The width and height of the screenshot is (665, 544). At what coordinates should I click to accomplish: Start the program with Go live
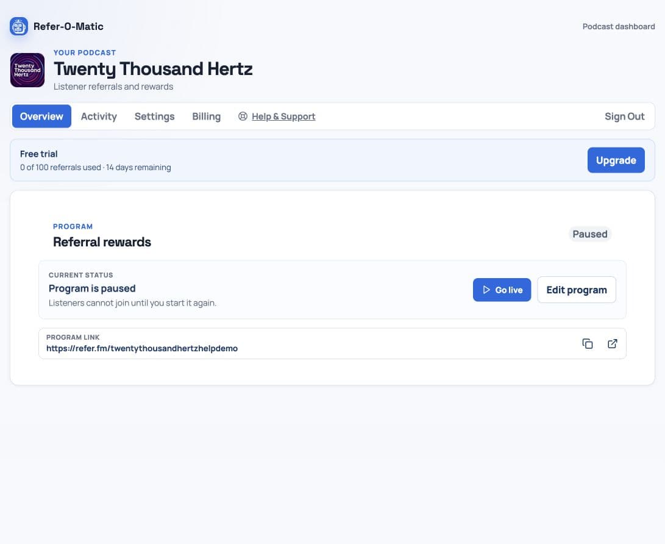click(502, 290)
